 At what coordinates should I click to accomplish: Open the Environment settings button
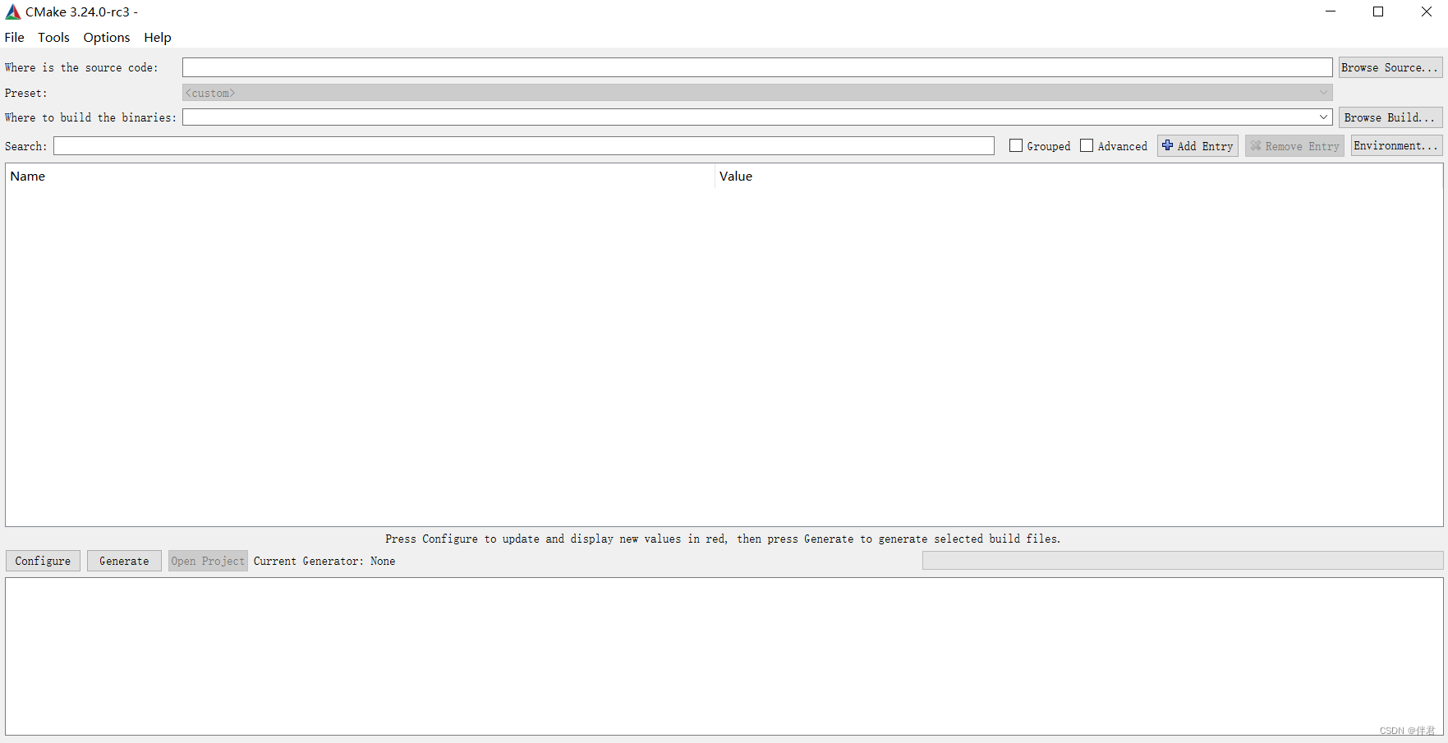point(1396,146)
